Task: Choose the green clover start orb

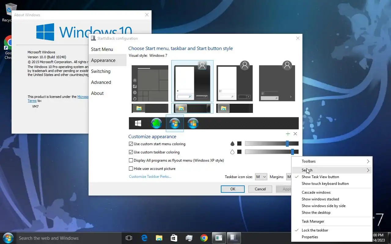Action: pos(156,123)
